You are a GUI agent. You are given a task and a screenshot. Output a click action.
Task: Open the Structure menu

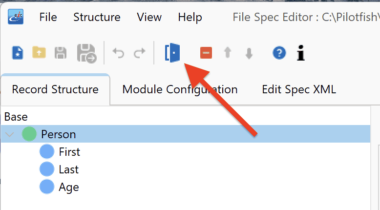pyautogui.click(x=97, y=17)
